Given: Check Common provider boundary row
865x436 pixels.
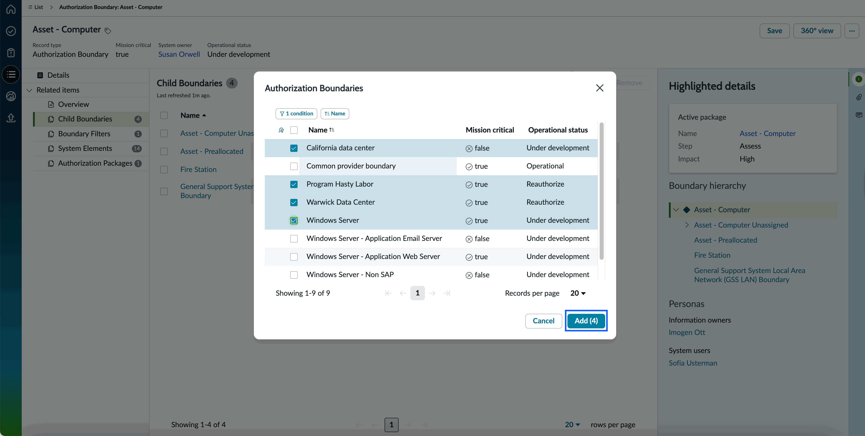Looking at the screenshot, I should [x=294, y=166].
